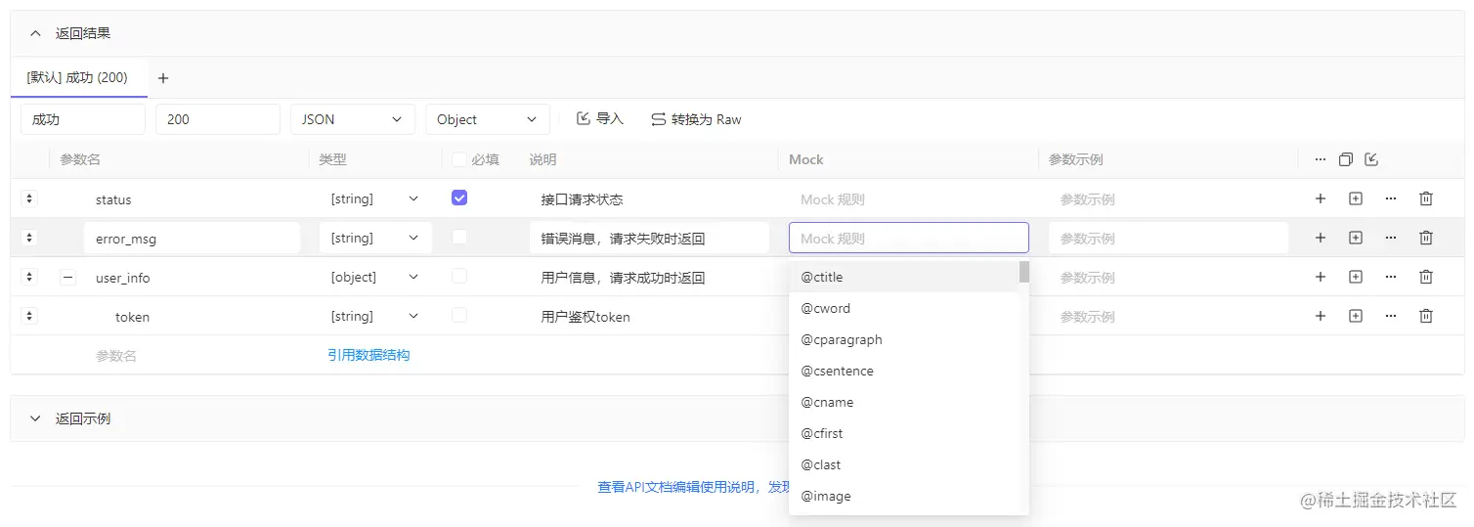
Task: Choose @cname from mock suggestions
Action: pos(903,402)
